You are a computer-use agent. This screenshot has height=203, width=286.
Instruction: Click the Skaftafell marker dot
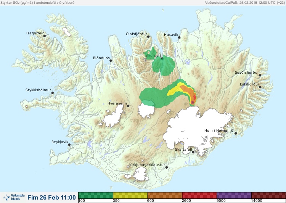(193, 152)
